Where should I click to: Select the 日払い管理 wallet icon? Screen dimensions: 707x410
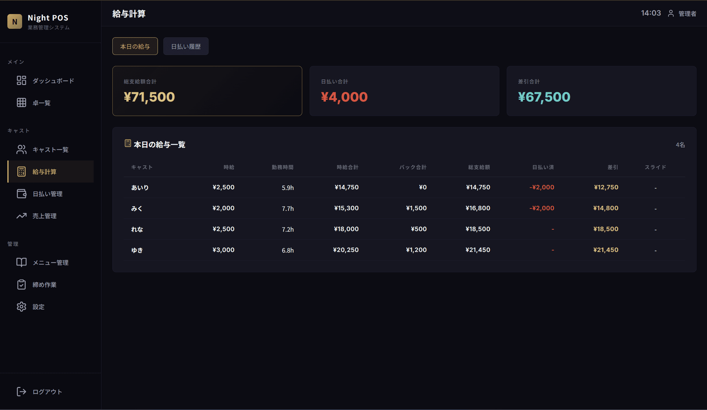pos(21,194)
